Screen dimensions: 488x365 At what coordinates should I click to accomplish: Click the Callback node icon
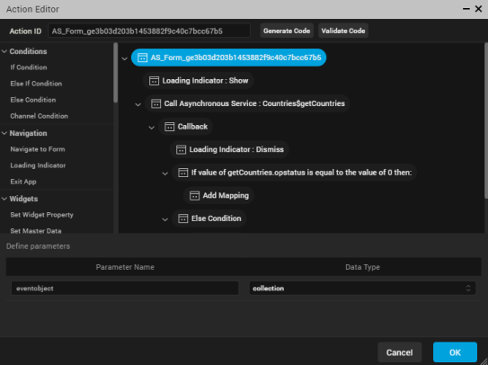pyautogui.click(x=169, y=127)
